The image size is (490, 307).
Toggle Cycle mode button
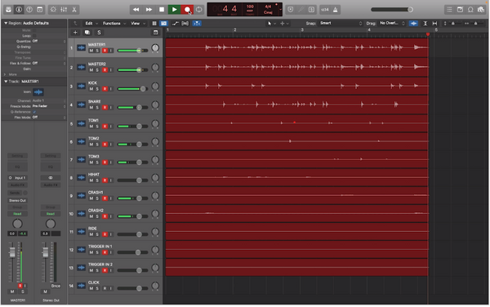199,10
